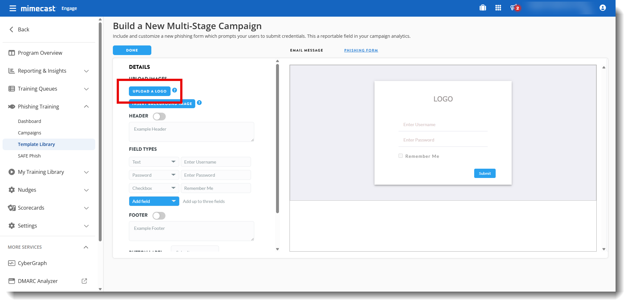Click the Done button
630x306 pixels.
[132, 50]
